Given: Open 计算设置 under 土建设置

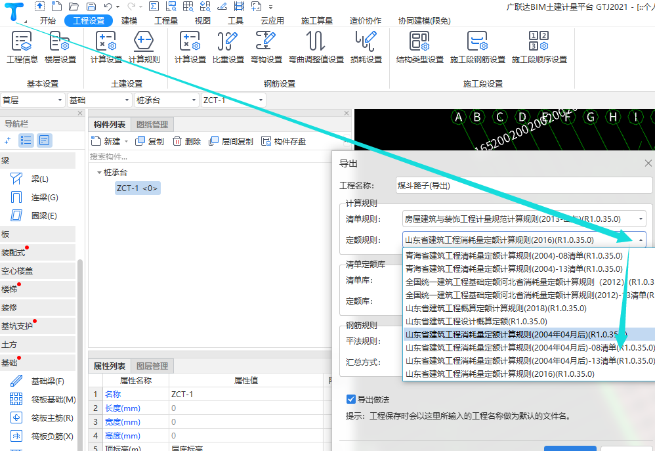Looking at the screenshot, I should coord(106,48).
